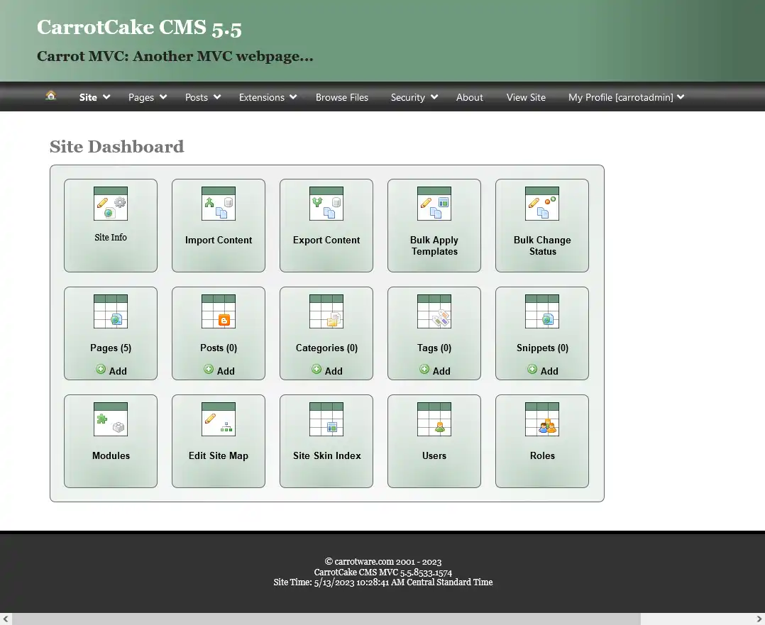
Task: Open the Pages (5) grid icon
Action: (111, 311)
